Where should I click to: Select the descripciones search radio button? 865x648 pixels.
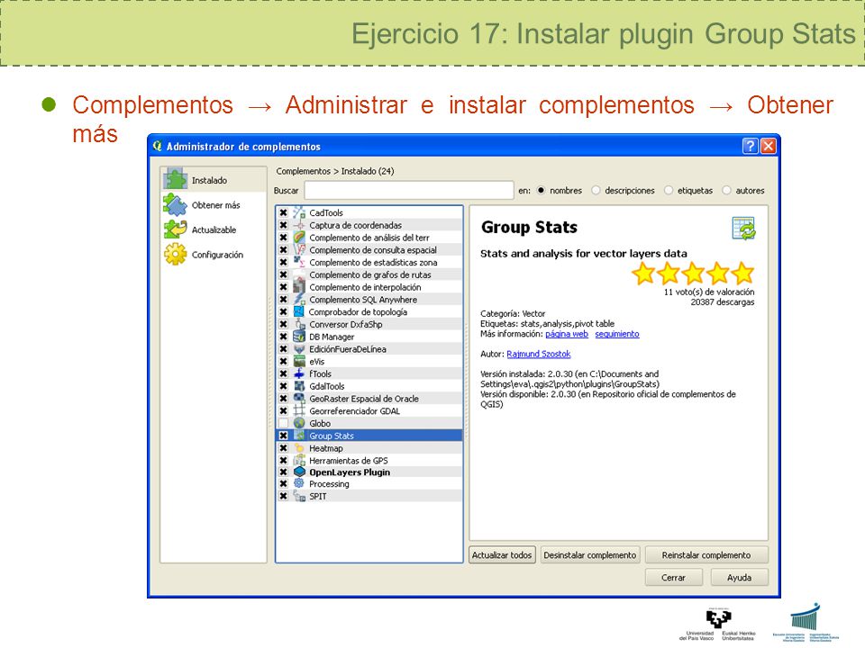tap(596, 190)
